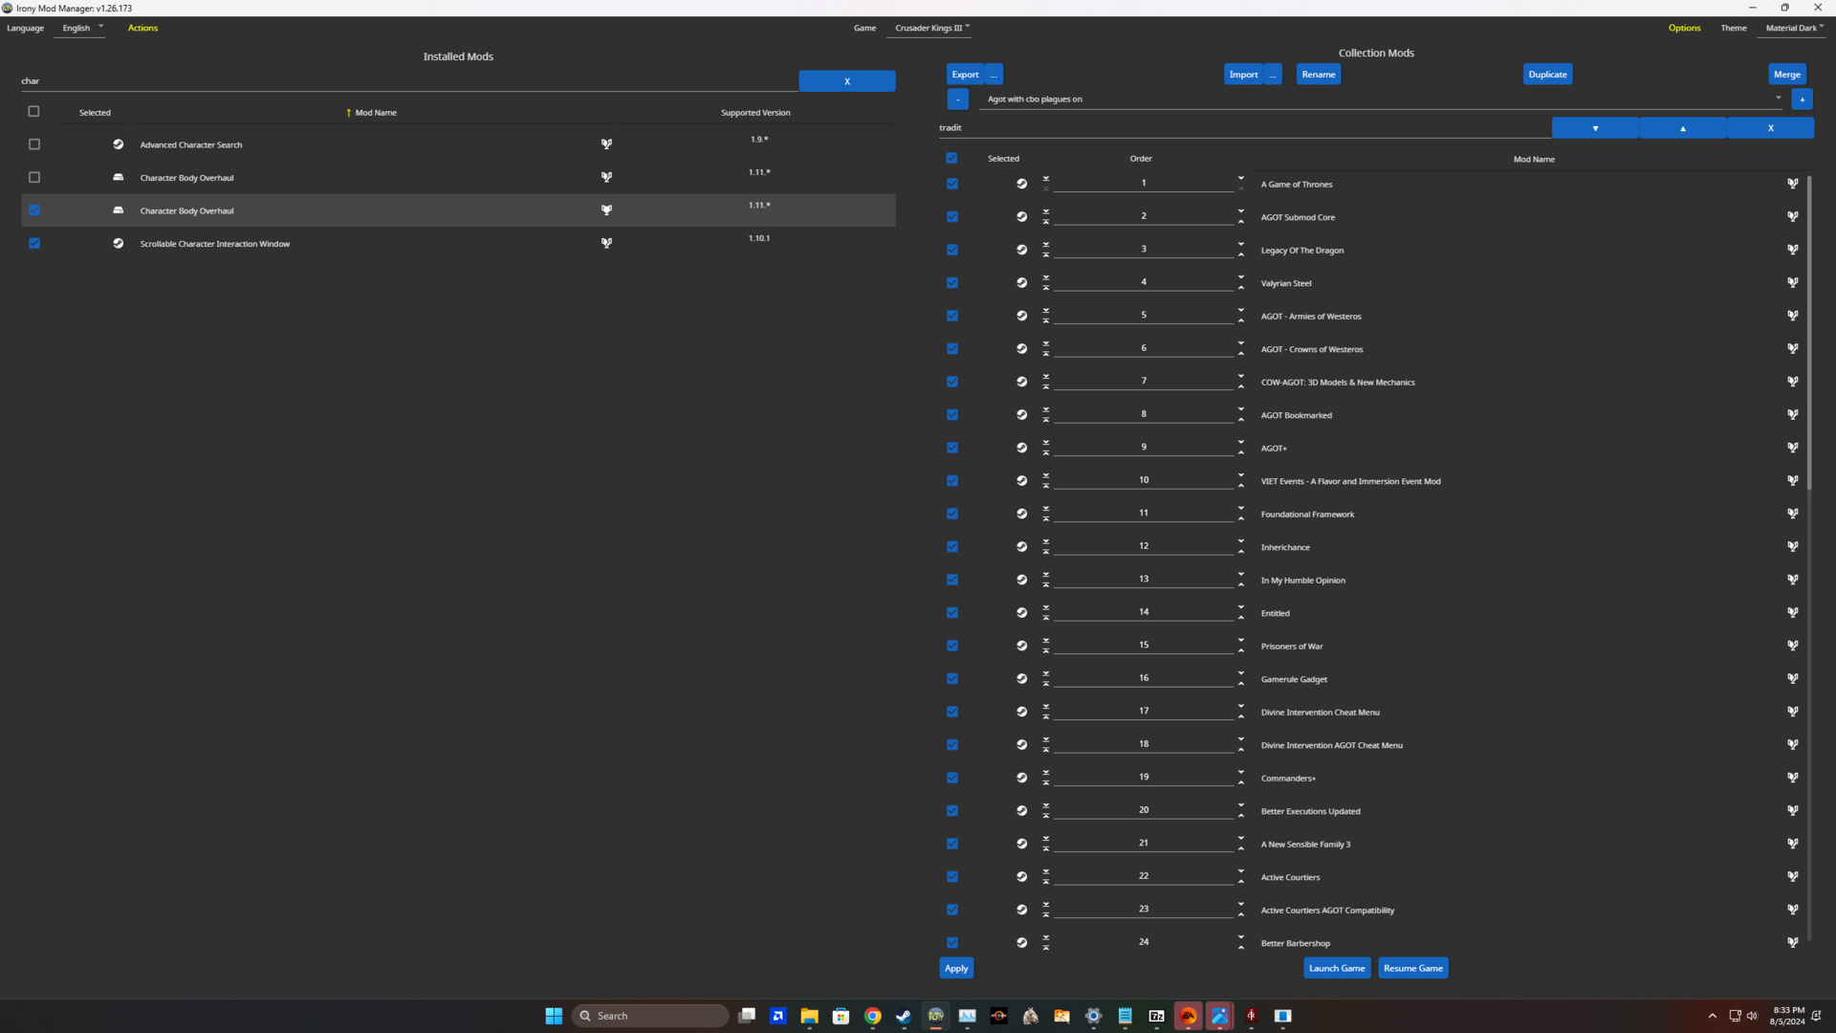This screenshot has height=1033, width=1836.
Task: Click the Steam source icon for Advanced Character Search
Action: 119,144
